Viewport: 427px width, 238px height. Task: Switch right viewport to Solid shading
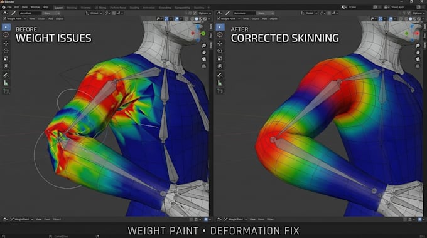click(x=411, y=19)
